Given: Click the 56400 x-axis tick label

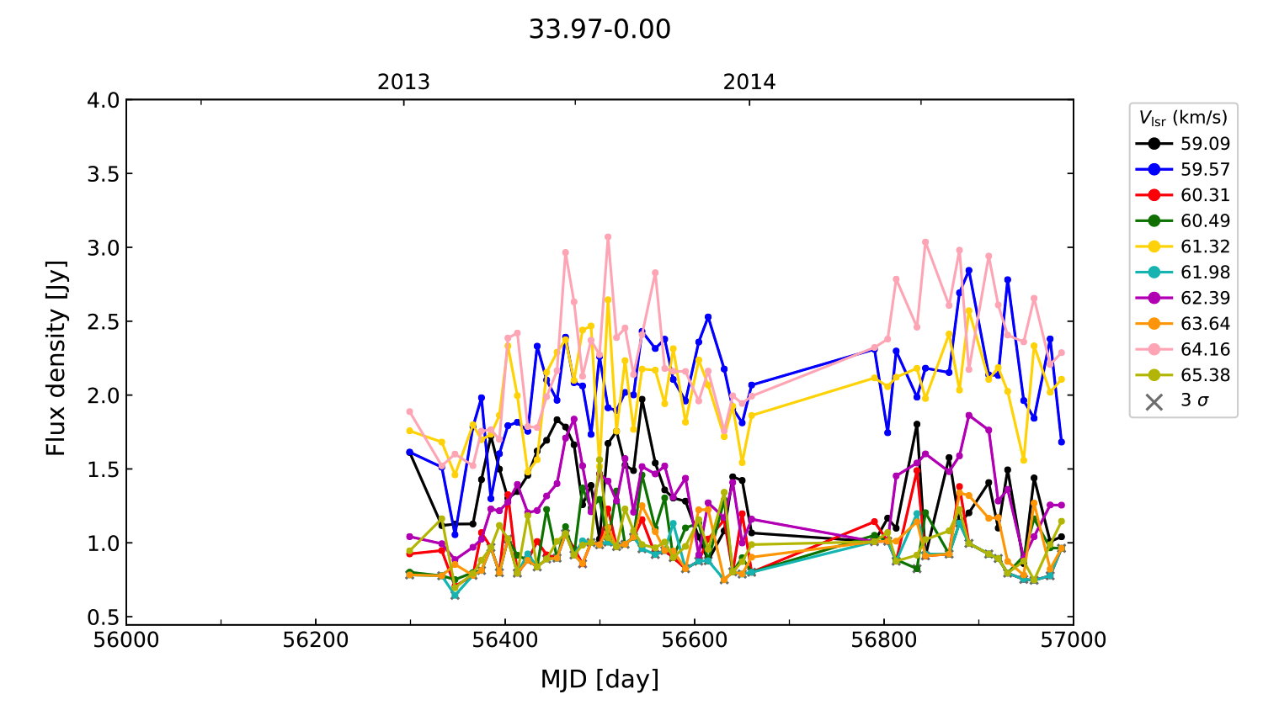Looking at the screenshot, I should point(505,640).
